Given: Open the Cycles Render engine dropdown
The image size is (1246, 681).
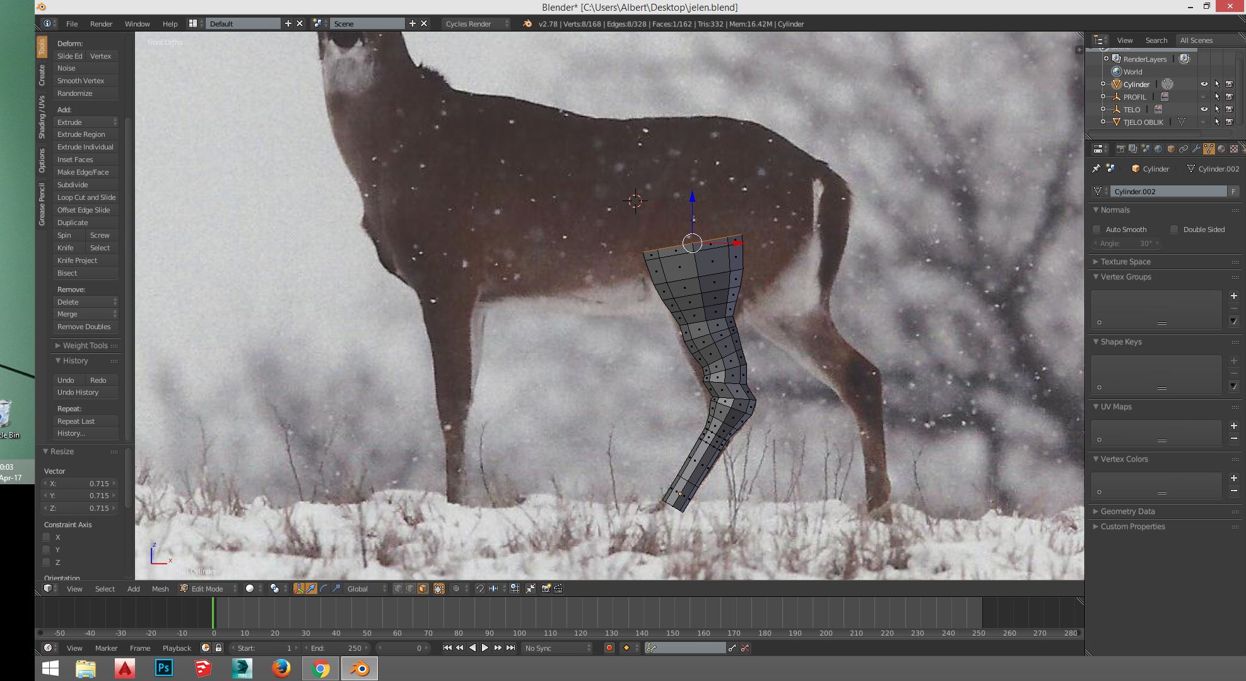Looking at the screenshot, I should pyautogui.click(x=476, y=23).
